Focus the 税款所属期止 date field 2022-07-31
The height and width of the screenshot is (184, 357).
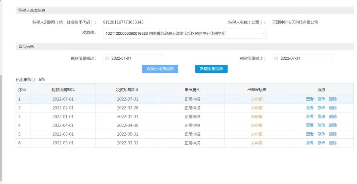tap(302, 58)
